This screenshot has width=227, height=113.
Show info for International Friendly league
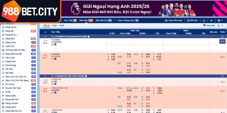89,37
